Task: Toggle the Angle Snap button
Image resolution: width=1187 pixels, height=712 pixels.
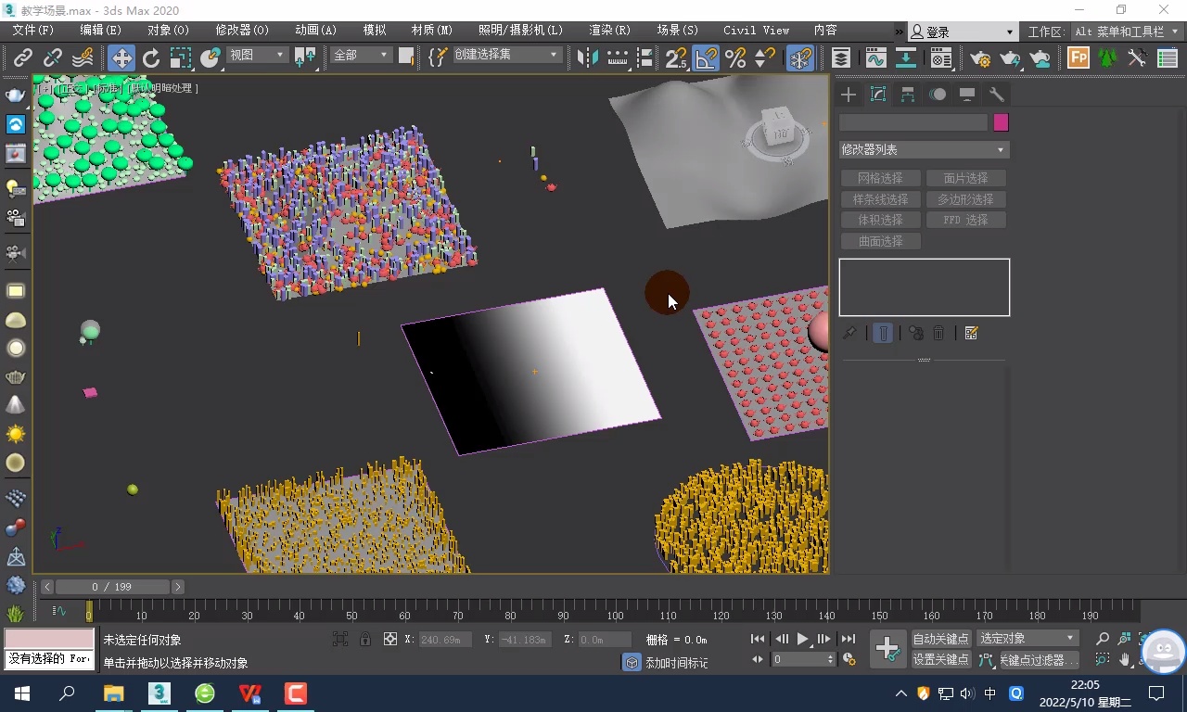Action: tap(706, 58)
